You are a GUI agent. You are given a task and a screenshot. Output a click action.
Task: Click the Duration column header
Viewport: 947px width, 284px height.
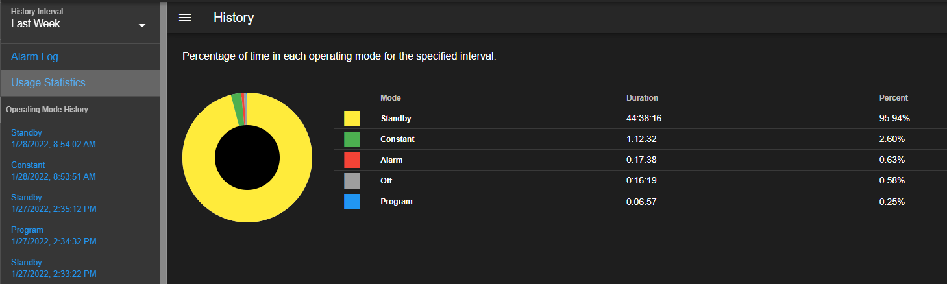642,98
